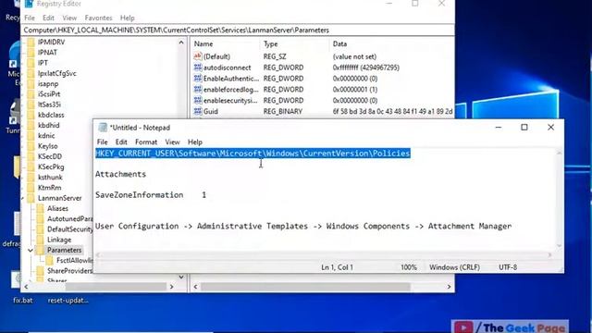This screenshot has height=333, width=592.
Task: Click the EnableAuthenticate DWORD value icon
Action: click(x=197, y=78)
